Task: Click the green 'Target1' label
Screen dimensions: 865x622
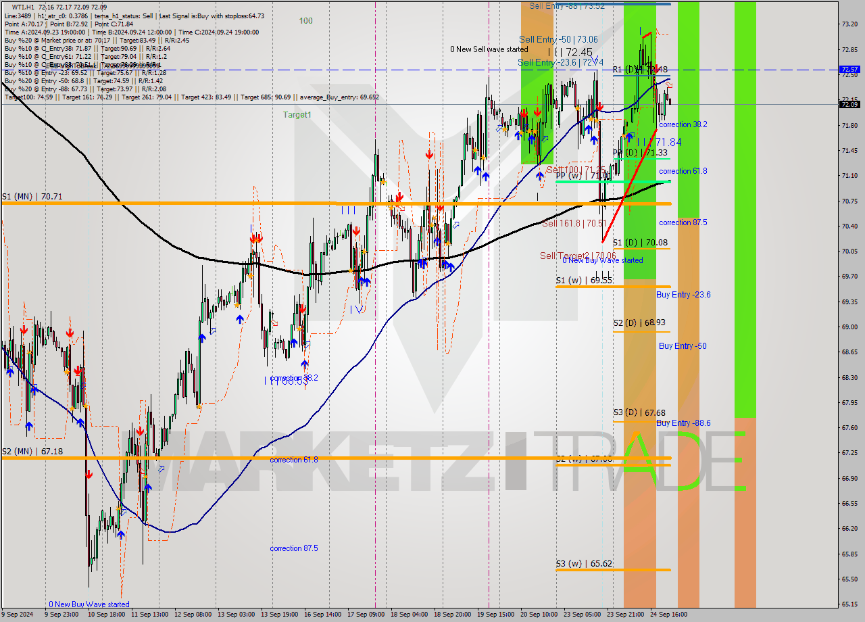Action: click(297, 115)
